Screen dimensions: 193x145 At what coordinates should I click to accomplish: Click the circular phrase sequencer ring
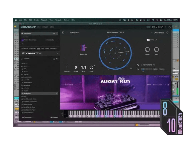pos(115,53)
